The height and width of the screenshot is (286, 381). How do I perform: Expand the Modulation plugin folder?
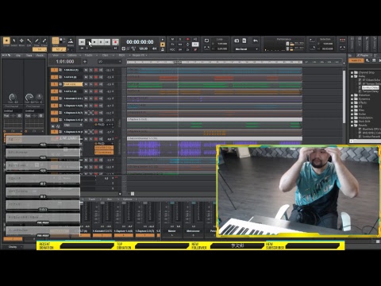tap(352, 118)
